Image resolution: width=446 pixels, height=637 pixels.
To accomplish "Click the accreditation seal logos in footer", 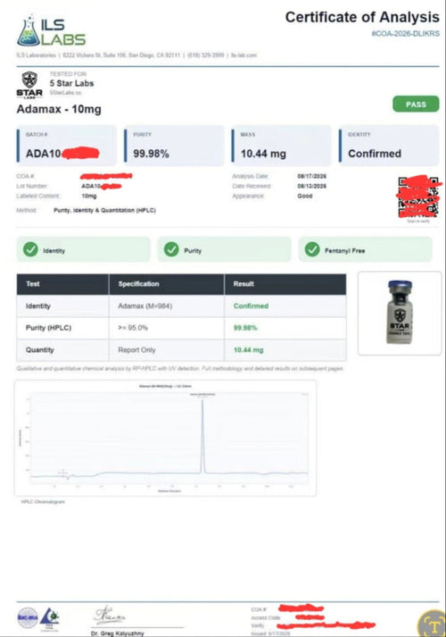I will pos(38,619).
